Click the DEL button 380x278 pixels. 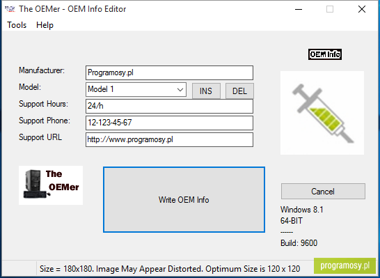239,91
